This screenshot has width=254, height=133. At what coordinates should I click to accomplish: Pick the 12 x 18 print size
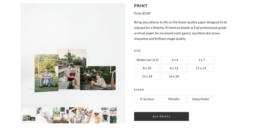point(147,76)
